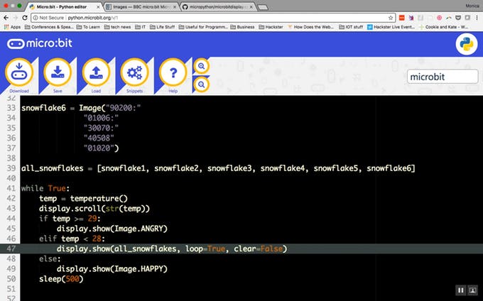This screenshot has width=483, height=301.
Task: Click the 'elif temp < 28:' line
Action: 72,239
